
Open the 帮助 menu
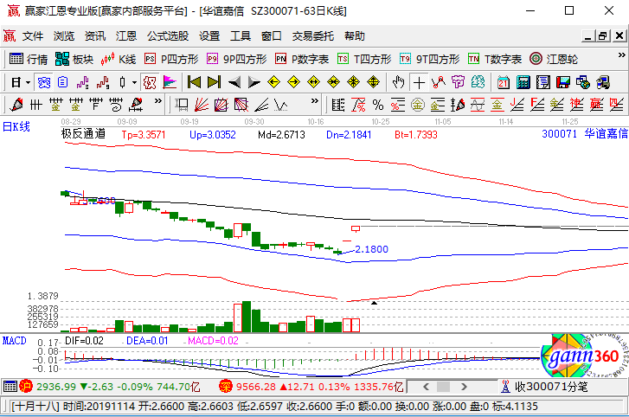(355, 36)
